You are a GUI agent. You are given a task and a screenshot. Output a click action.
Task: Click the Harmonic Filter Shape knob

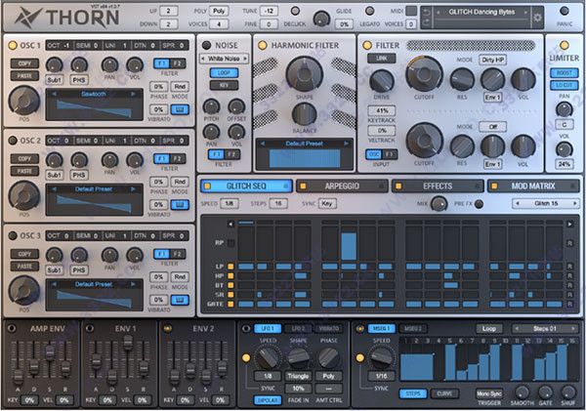click(x=304, y=73)
